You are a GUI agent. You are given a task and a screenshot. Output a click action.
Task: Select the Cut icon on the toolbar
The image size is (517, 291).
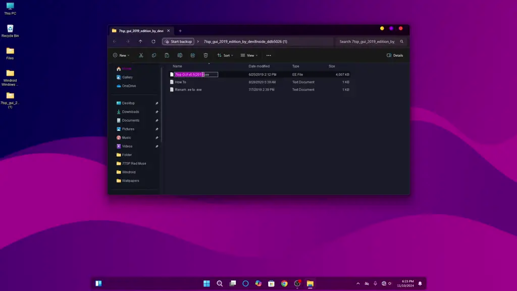point(140,55)
